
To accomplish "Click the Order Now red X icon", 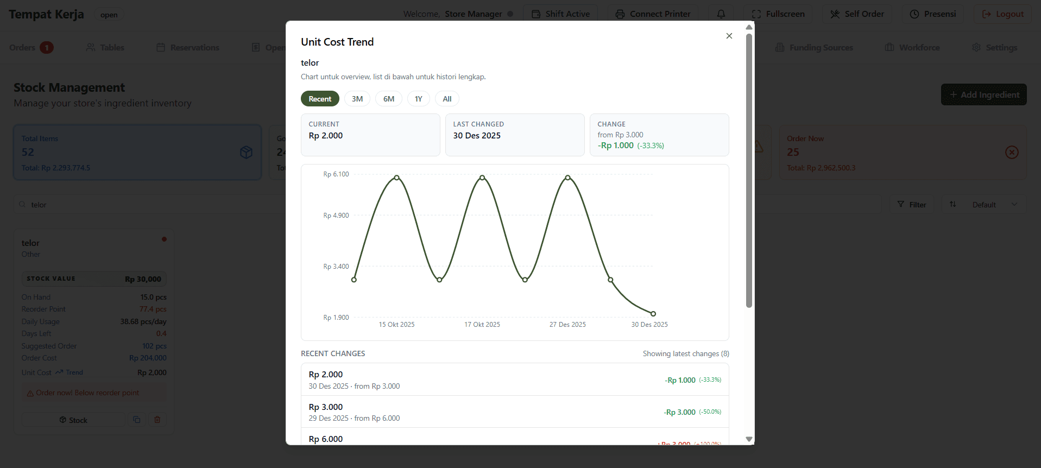I will pos(1012,153).
